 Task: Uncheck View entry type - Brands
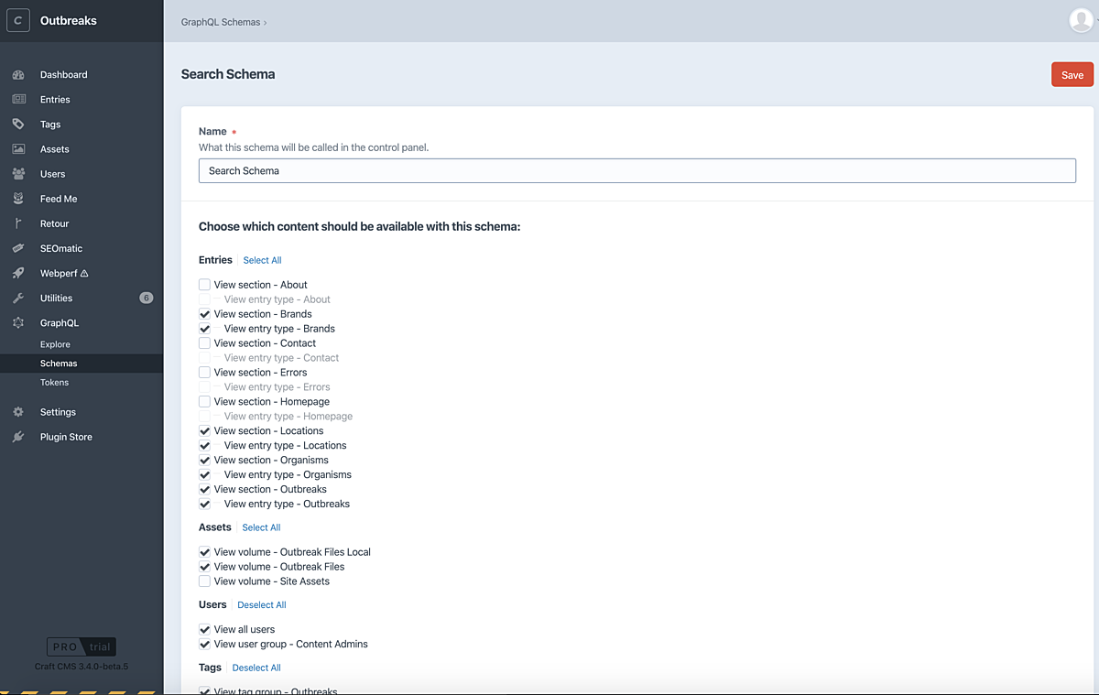coord(204,329)
